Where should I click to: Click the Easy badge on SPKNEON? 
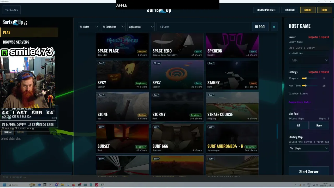pos(253,52)
